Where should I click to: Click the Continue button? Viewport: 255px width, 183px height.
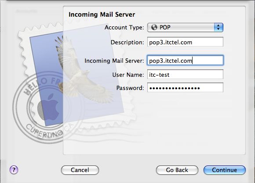(x=225, y=170)
